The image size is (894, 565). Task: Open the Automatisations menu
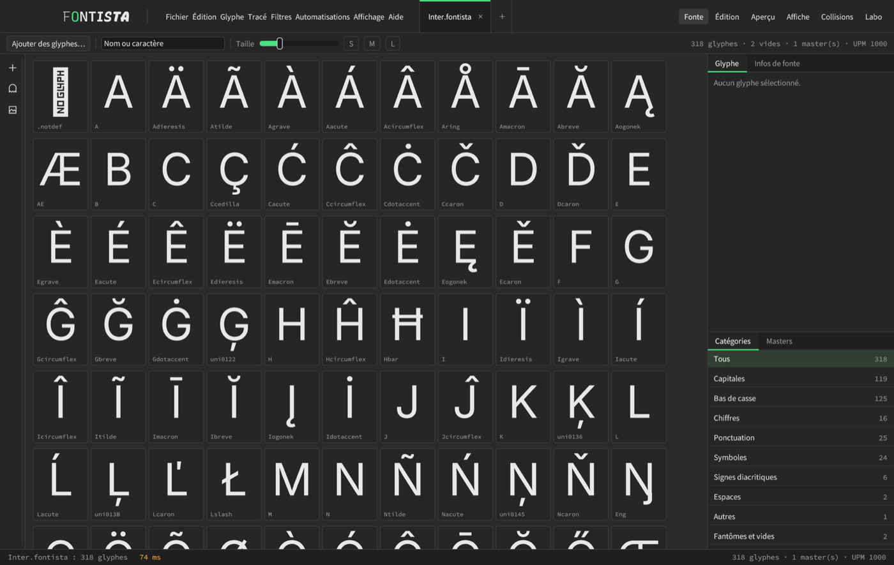(322, 17)
